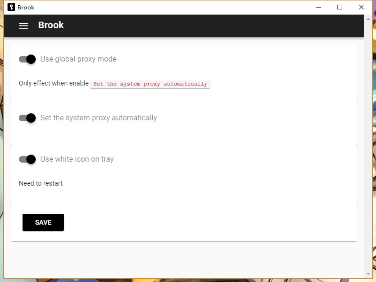
Task: Click the SAVE button
Action: click(43, 222)
